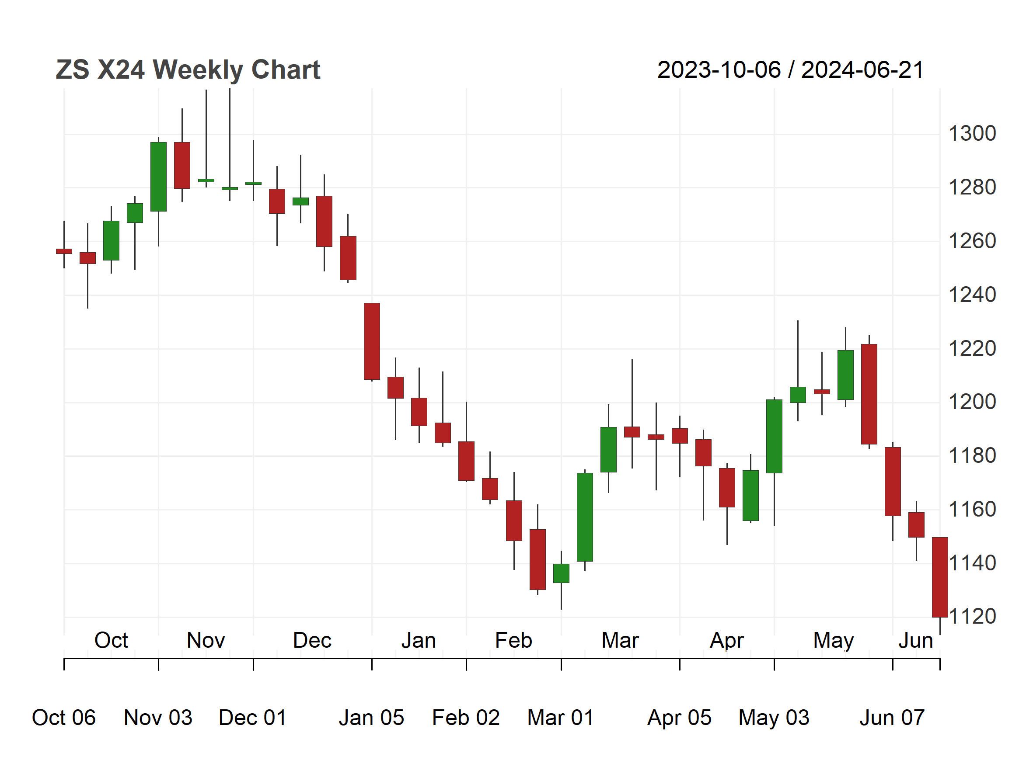Image resolution: width=1033 pixels, height=774 pixels.
Task: Click the last red candle in June
Action: tap(939, 577)
